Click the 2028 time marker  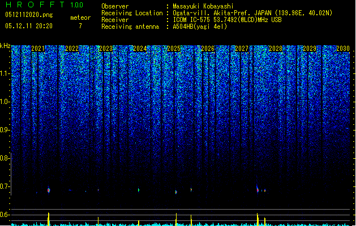tap(276, 49)
